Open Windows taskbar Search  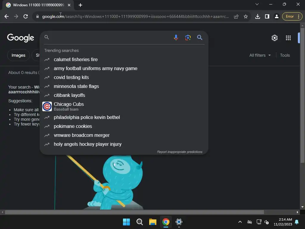(139, 222)
